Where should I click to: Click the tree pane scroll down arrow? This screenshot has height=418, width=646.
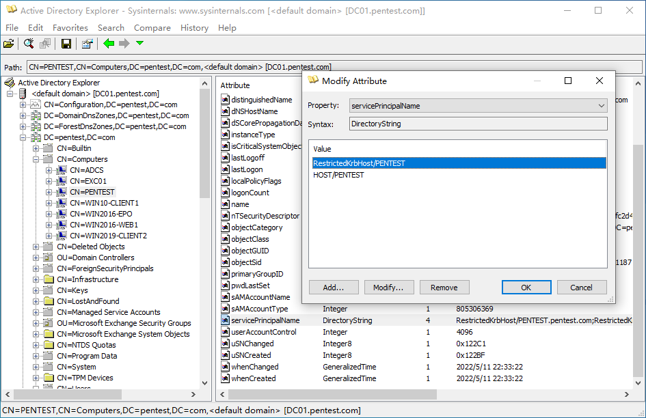pos(205,383)
